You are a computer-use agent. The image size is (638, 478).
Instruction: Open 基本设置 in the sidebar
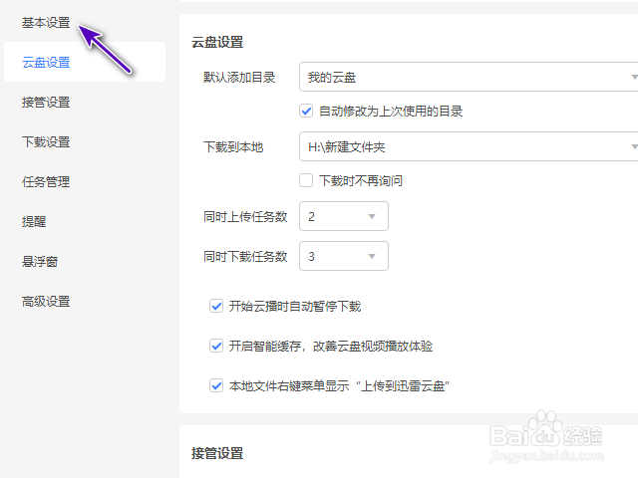tap(46, 22)
